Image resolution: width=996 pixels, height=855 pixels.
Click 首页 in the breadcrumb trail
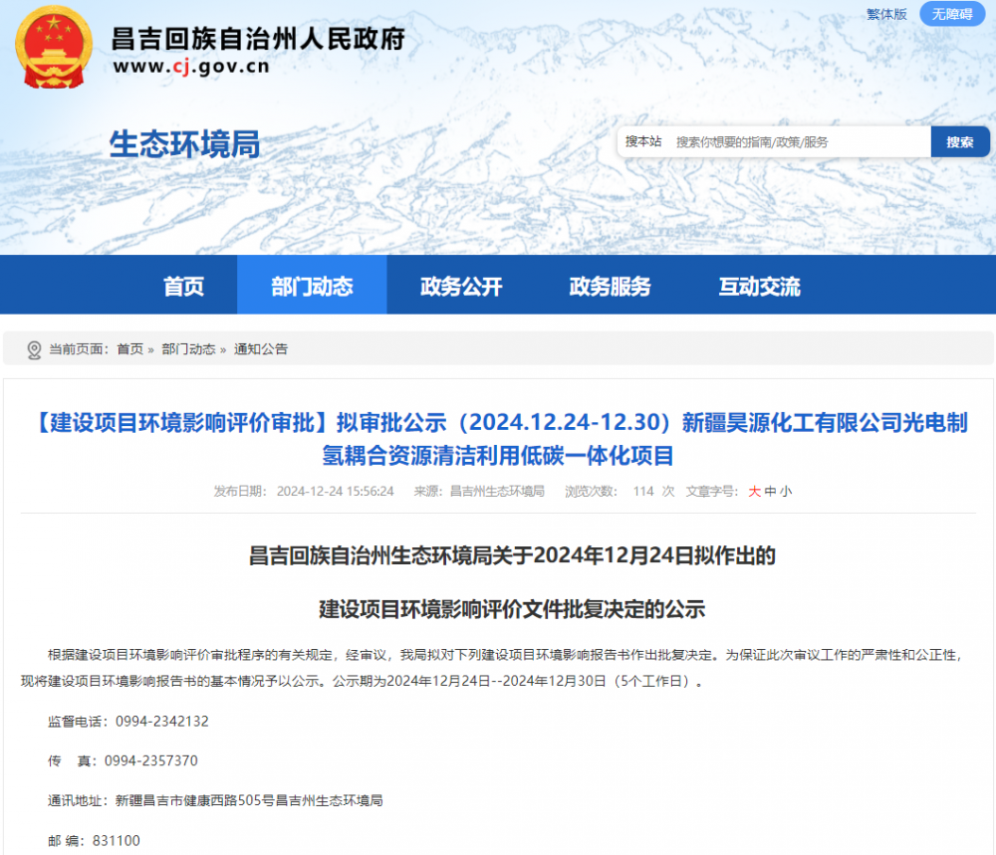pyautogui.click(x=129, y=349)
